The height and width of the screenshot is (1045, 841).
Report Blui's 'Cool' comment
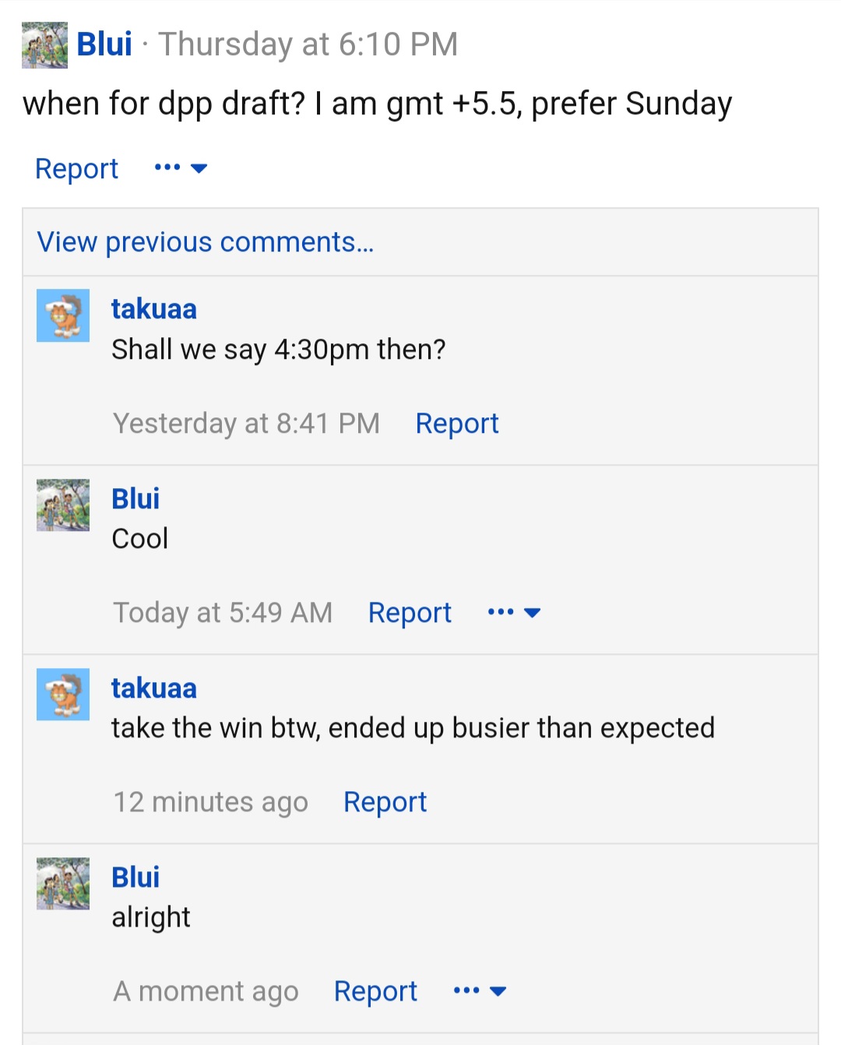pos(410,613)
